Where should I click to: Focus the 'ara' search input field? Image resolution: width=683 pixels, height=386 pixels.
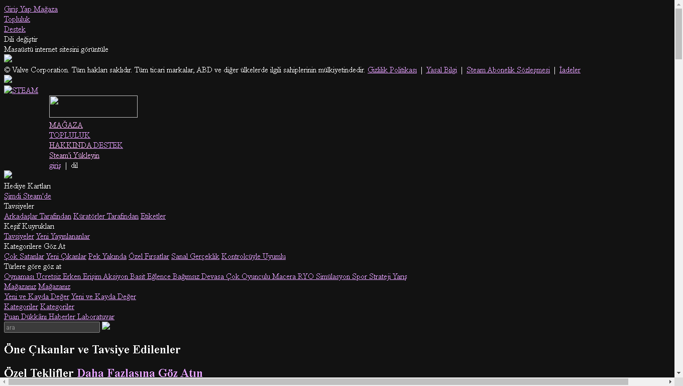[x=52, y=327]
